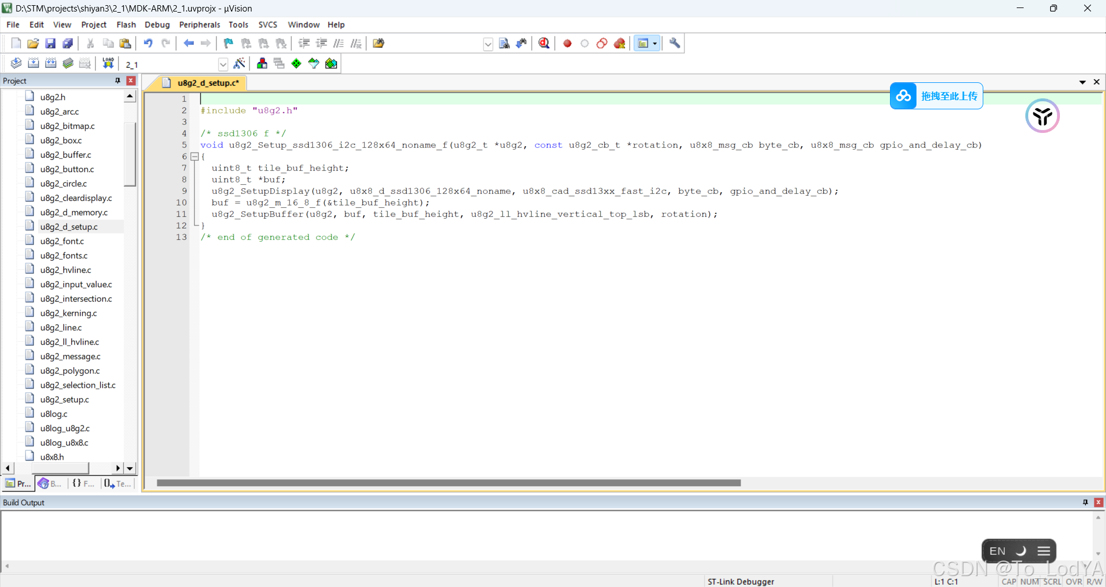Switch to the Templates panel tab
Screen dimensions: 1106x587
pyautogui.click(x=118, y=483)
